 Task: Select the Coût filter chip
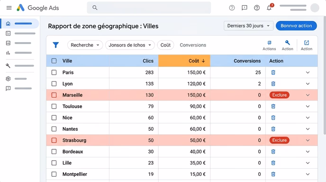[165, 45]
